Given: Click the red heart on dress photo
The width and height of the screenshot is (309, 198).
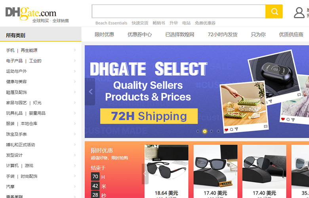Looking at the screenshot, I should click(283, 119).
